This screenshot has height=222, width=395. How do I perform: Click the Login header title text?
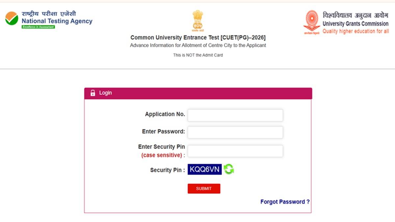click(106, 93)
